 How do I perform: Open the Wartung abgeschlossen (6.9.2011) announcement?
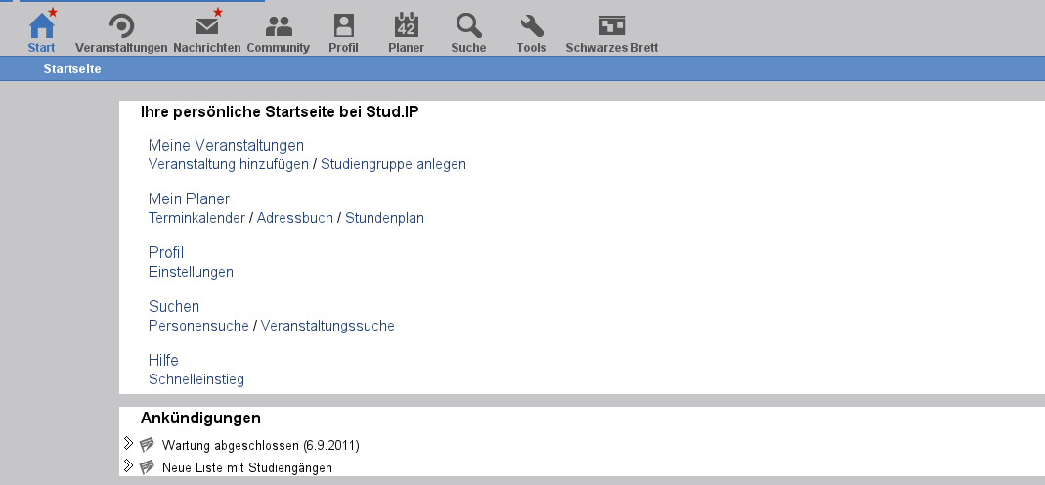pyautogui.click(x=261, y=445)
